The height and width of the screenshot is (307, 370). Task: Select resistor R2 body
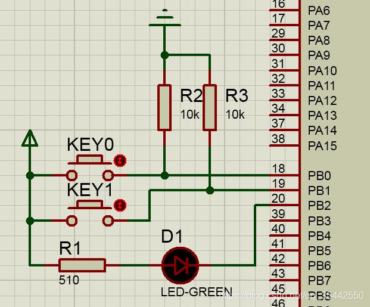164,107
